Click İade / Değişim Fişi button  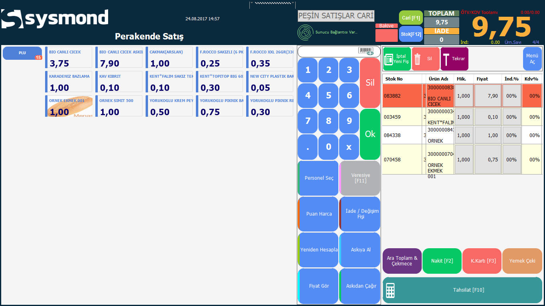click(360, 214)
